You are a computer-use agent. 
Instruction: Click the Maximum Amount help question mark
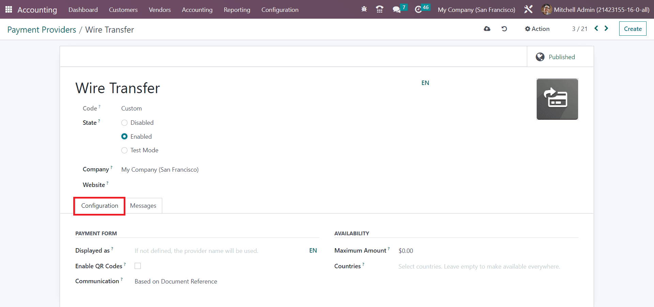pyautogui.click(x=389, y=249)
